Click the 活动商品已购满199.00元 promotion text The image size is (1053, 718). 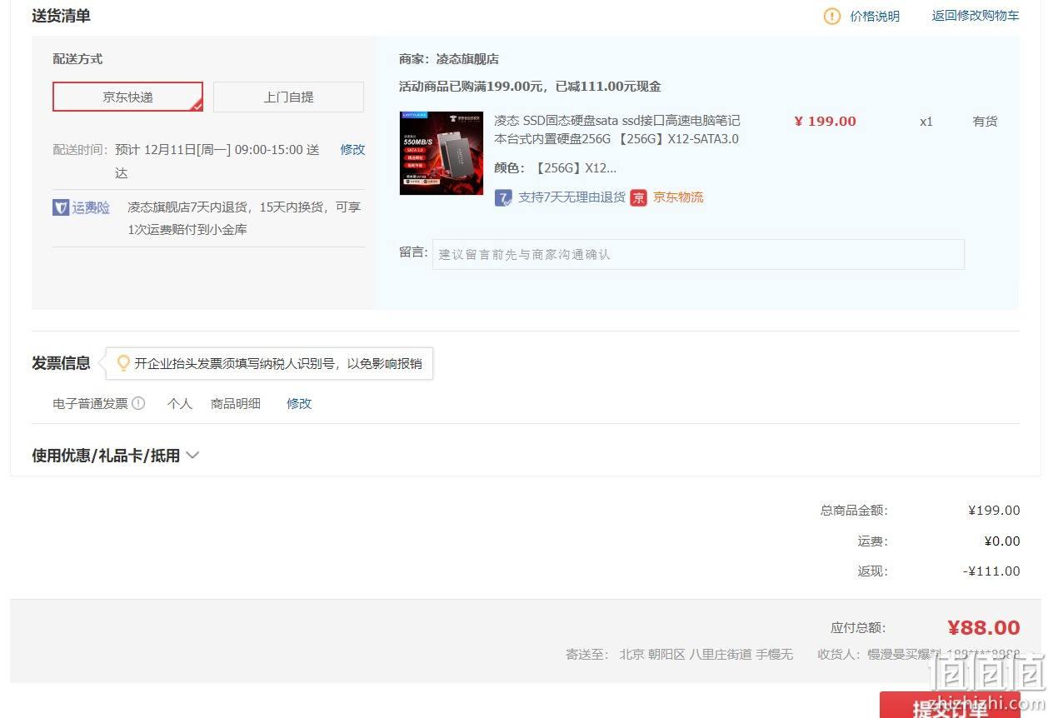coord(531,87)
